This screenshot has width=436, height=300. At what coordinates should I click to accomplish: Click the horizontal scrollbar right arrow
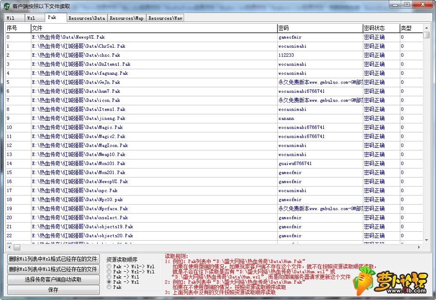tap(419, 247)
